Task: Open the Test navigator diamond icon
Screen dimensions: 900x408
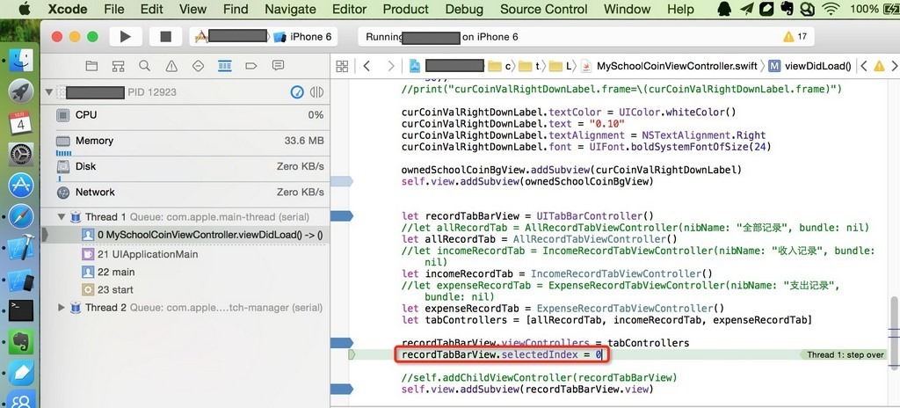Action: coord(198,66)
